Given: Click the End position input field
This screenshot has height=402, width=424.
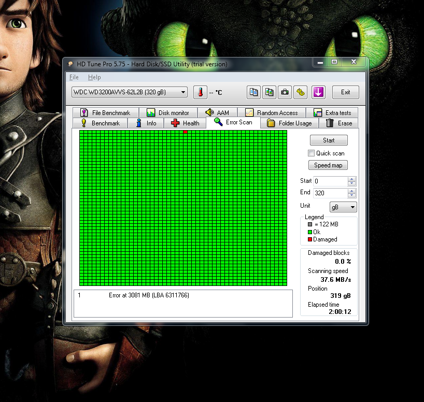Looking at the screenshot, I should pyautogui.click(x=330, y=193).
